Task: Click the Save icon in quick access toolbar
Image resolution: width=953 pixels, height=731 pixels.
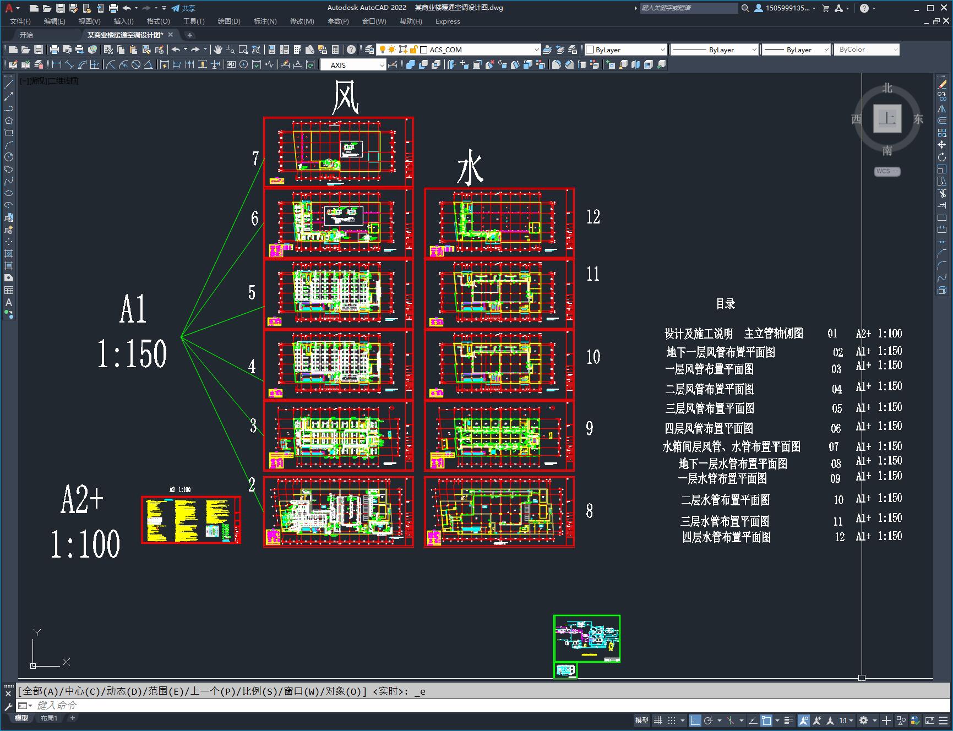Action: [61, 8]
